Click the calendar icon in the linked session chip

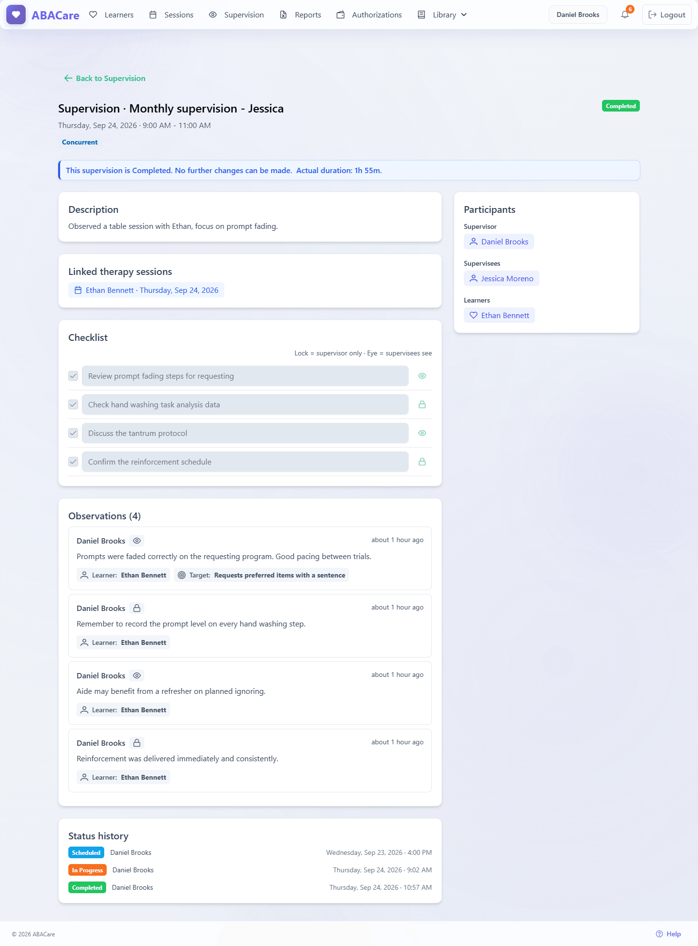pos(78,290)
